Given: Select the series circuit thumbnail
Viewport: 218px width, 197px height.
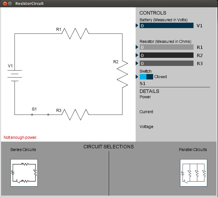Looking at the screenshot, I should (x=24, y=173).
